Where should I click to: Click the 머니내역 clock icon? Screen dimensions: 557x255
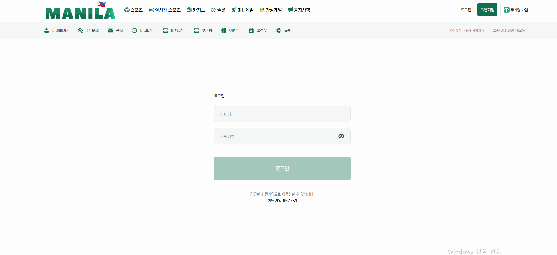pos(134,30)
